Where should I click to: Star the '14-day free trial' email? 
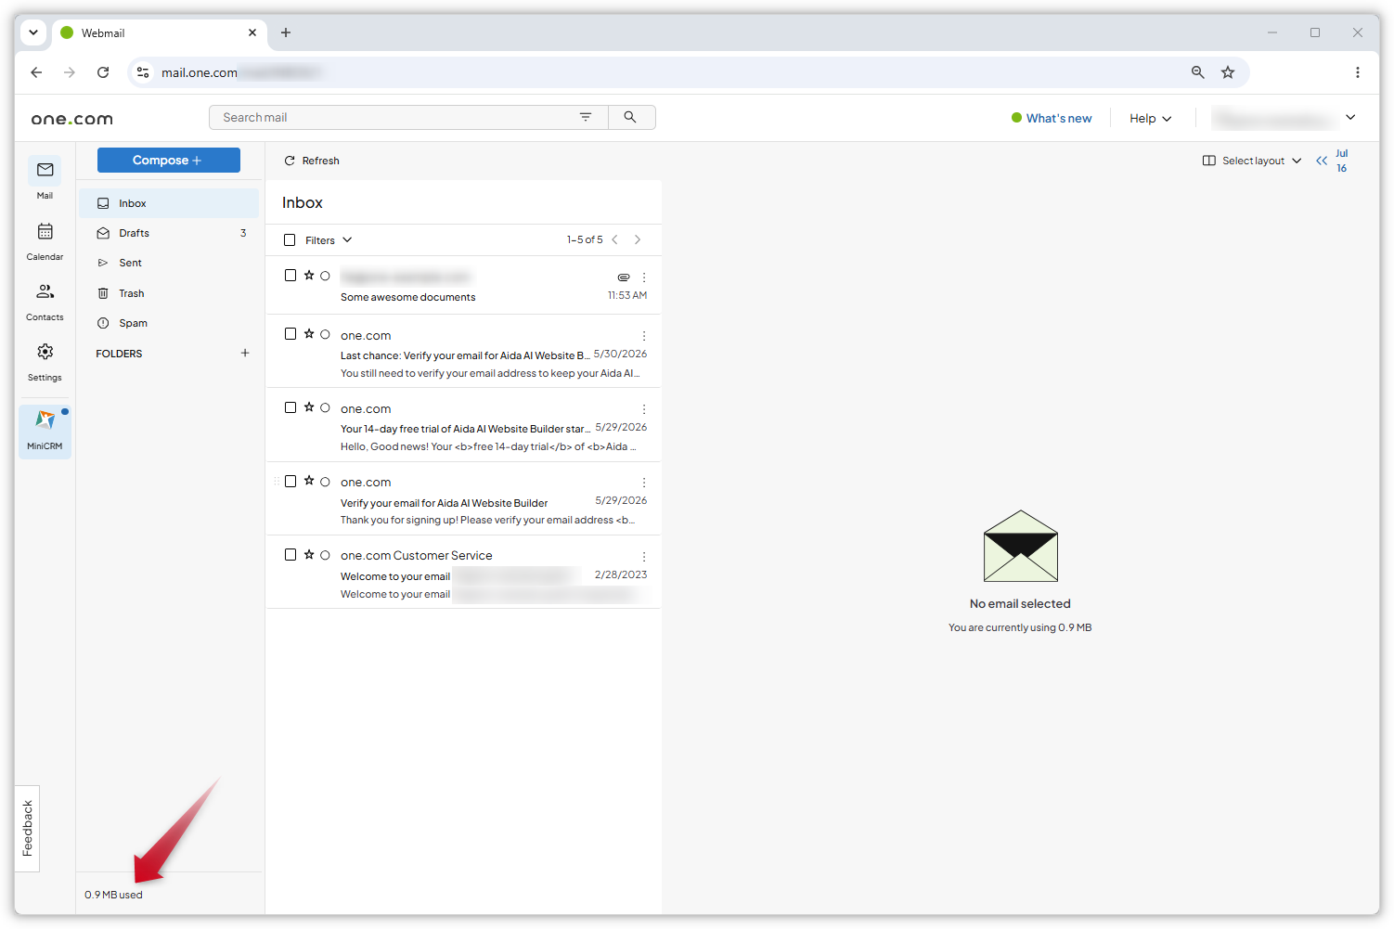point(309,407)
